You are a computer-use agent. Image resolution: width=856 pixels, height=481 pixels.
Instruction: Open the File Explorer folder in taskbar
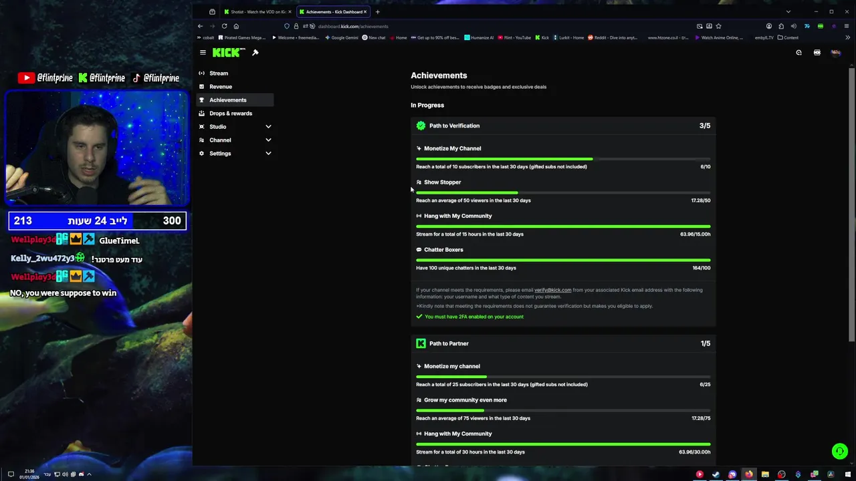765,474
